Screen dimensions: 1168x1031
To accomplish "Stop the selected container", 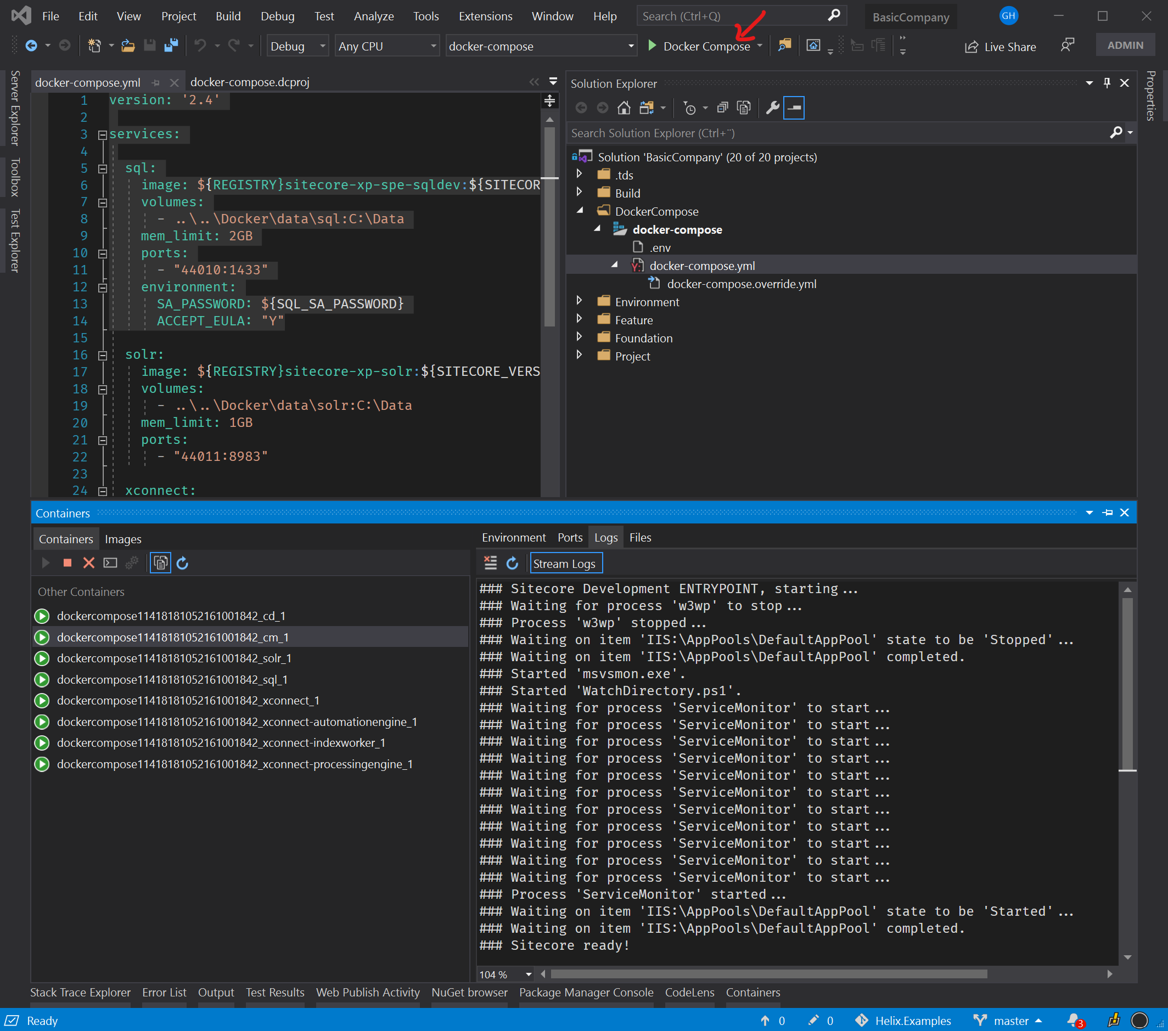I will (x=67, y=562).
